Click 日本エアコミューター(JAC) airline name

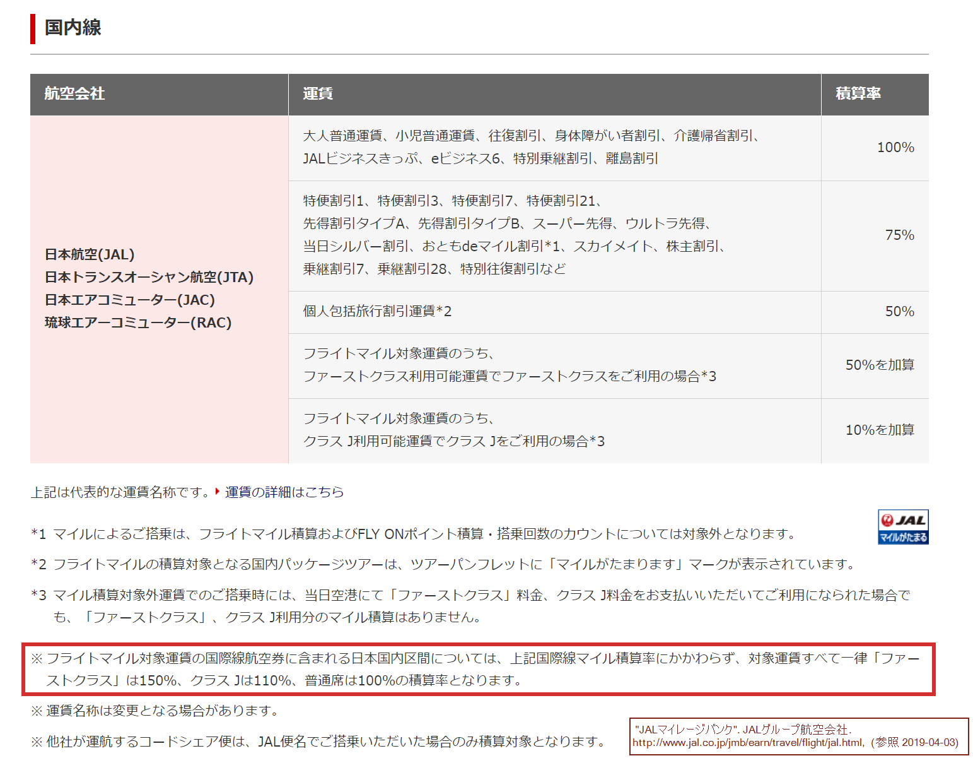(130, 300)
